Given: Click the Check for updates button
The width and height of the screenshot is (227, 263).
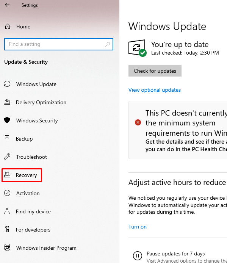Looking at the screenshot, I should click(x=155, y=71).
